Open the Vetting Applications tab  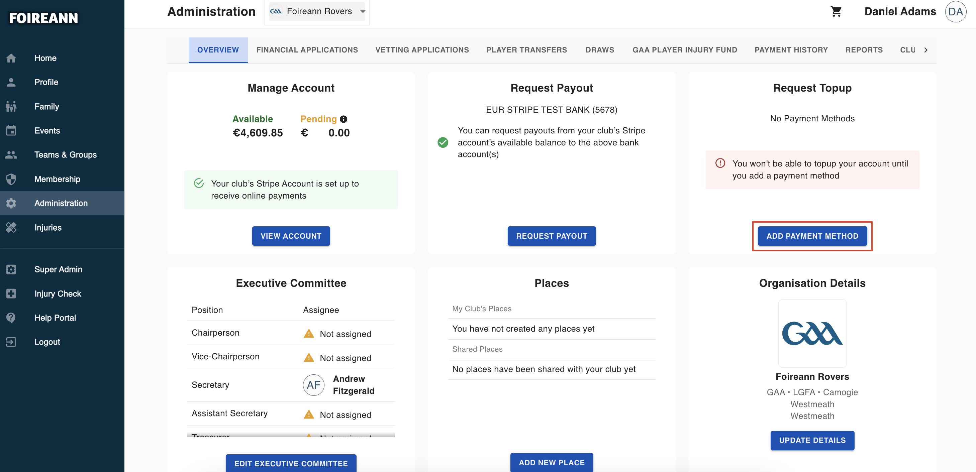422,50
